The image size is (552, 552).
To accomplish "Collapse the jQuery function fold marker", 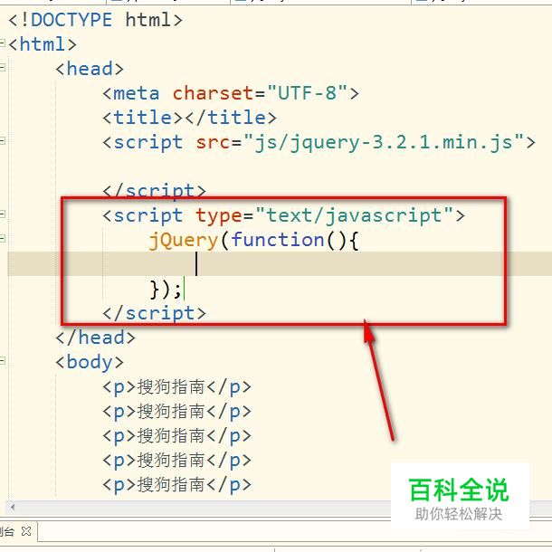I will point(2,239).
